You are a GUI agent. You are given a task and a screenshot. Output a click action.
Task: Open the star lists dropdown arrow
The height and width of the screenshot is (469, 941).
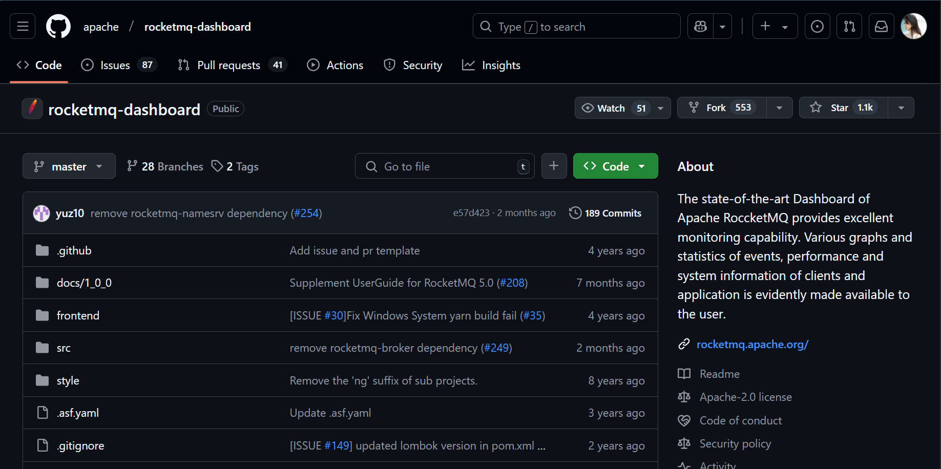[x=901, y=108]
